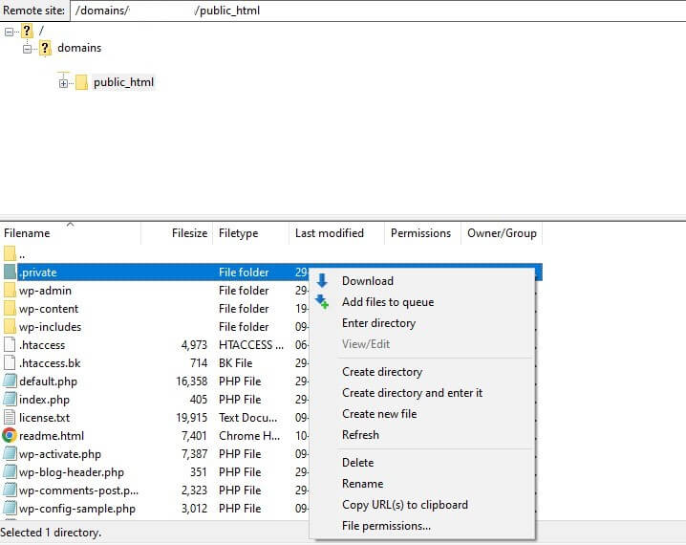The height and width of the screenshot is (545, 686).
Task: Choose Create new file
Action: coord(379,414)
